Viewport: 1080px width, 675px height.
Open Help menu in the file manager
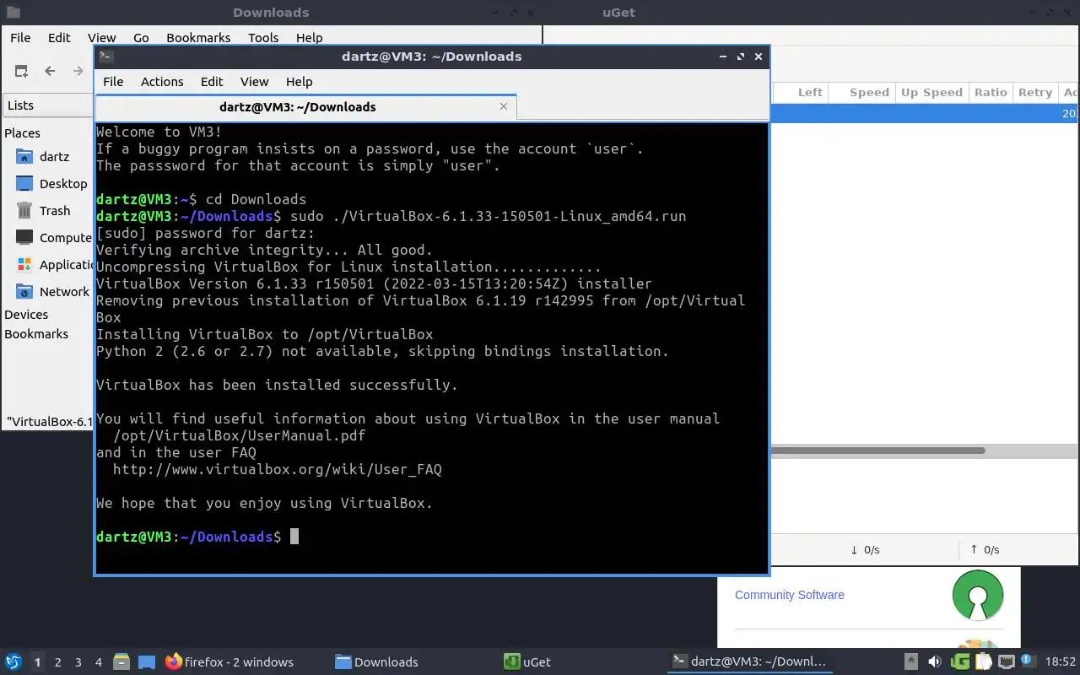pyautogui.click(x=310, y=38)
